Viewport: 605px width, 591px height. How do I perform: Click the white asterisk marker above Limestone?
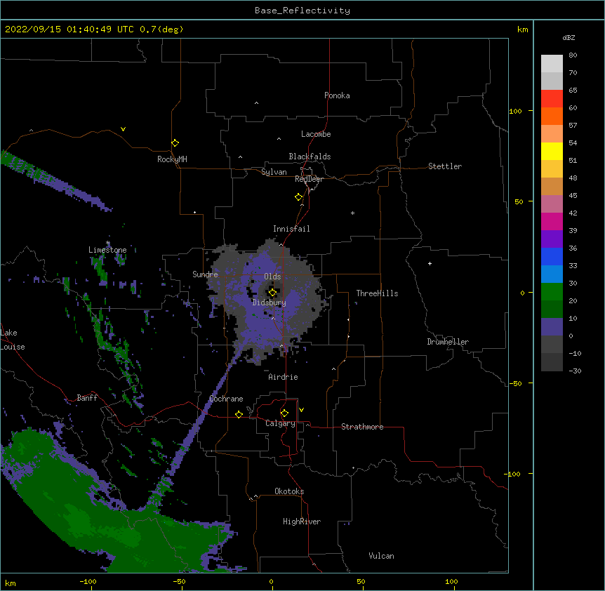[107, 243]
